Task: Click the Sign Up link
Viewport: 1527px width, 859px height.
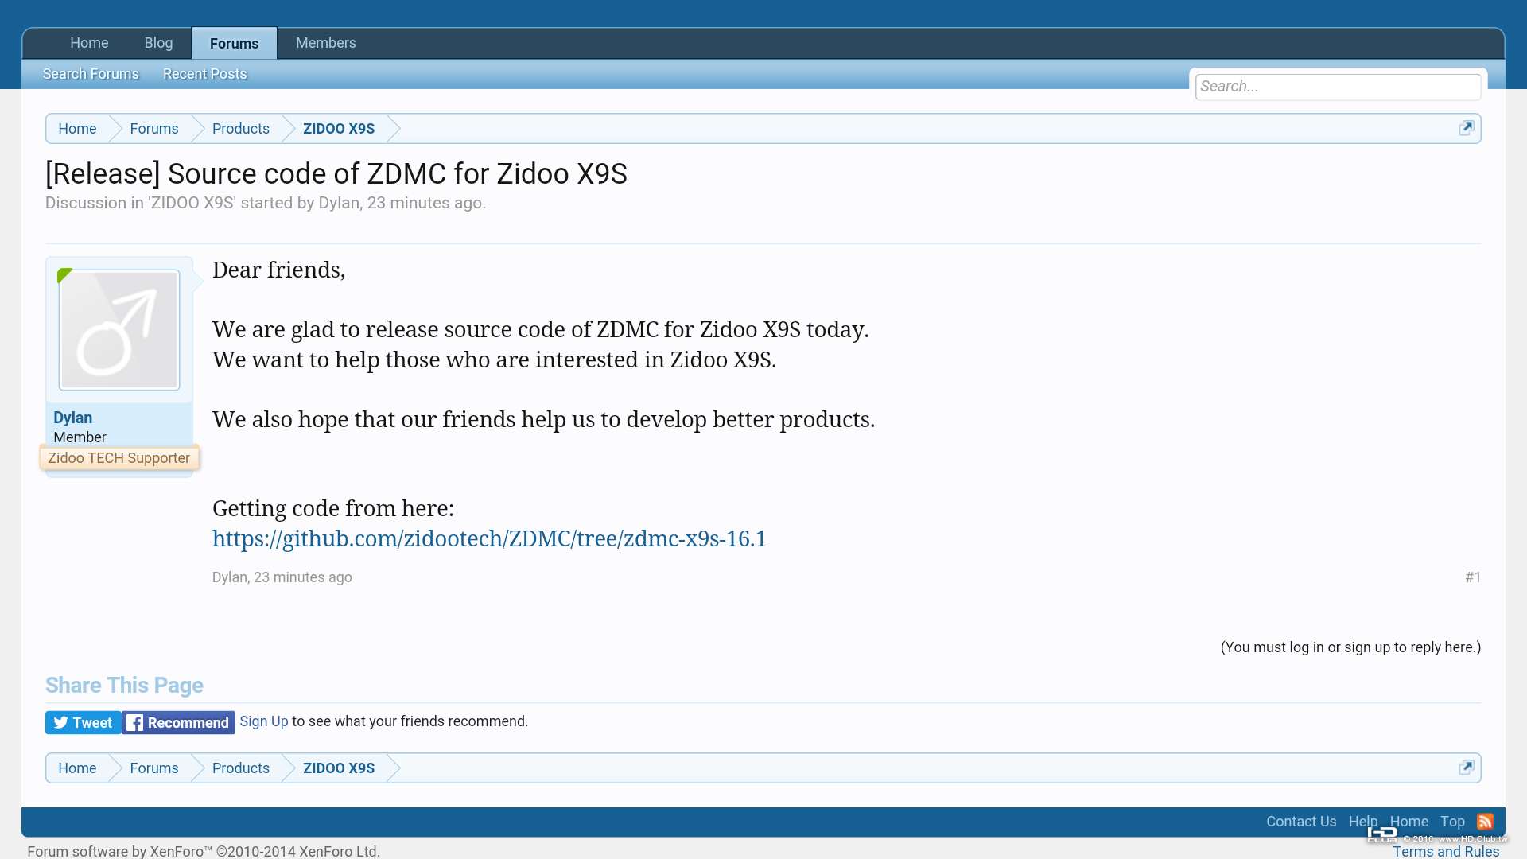Action: point(263,721)
